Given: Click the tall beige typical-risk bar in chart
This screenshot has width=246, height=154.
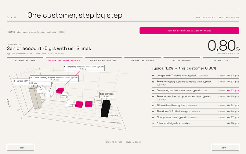Looking at the screenshot, I should click(36, 97).
